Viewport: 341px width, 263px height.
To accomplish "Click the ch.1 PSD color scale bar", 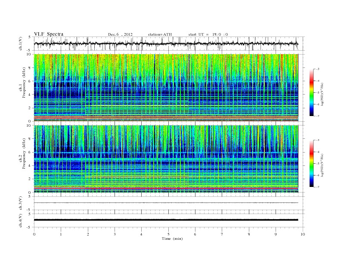I will 311,92.
